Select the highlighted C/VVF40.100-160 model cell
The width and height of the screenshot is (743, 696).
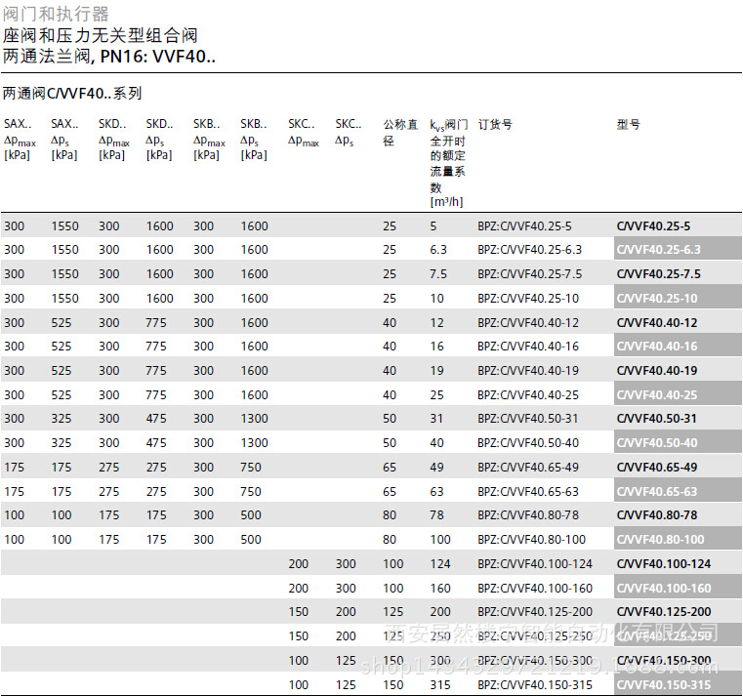[663, 589]
